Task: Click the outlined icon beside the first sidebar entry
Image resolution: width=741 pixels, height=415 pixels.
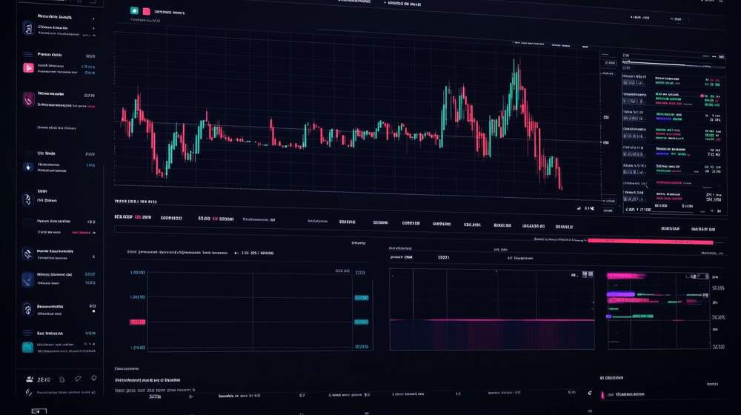Action: 28,29
